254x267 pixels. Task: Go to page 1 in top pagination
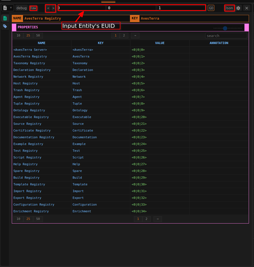[x=116, y=35]
